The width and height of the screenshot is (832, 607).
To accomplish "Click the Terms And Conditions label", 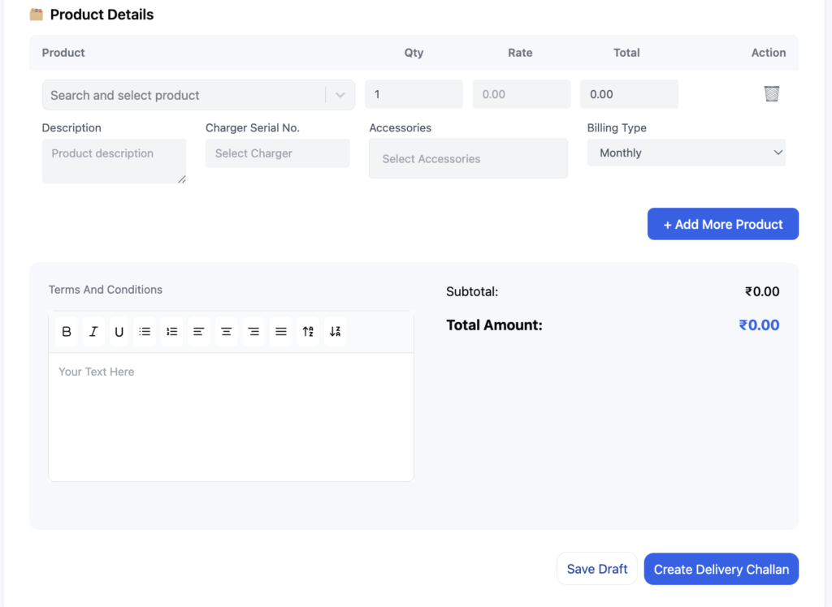I will click(106, 290).
